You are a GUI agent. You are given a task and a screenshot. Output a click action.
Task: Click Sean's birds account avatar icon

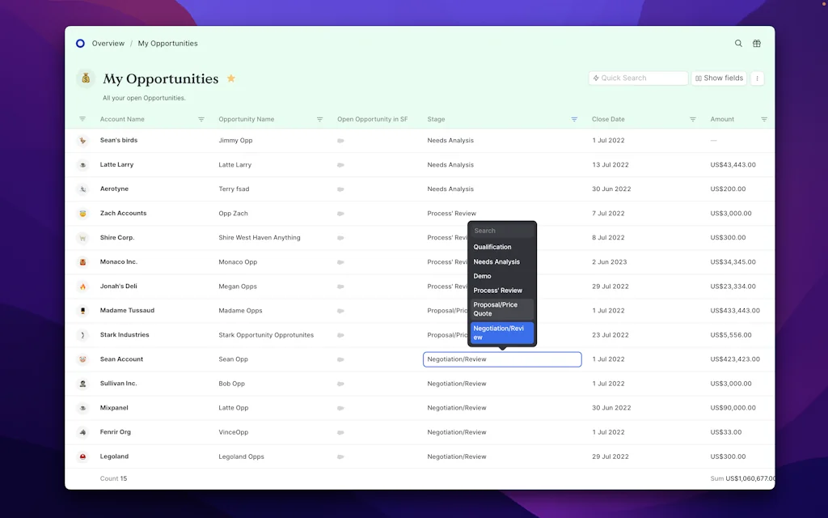coord(82,140)
